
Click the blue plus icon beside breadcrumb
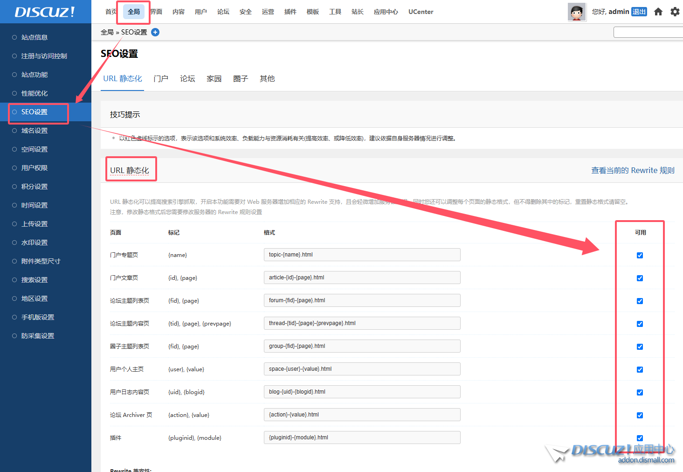tap(155, 32)
